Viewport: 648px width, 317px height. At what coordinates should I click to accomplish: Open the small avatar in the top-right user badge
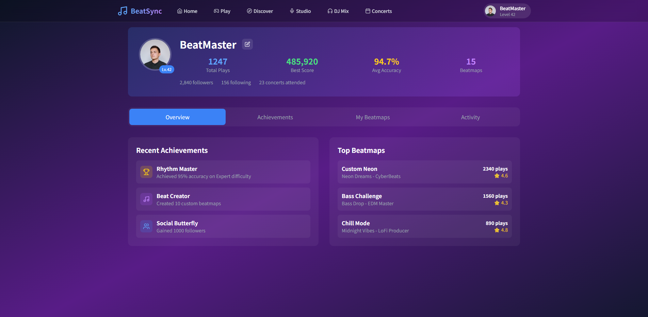(490, 11)
